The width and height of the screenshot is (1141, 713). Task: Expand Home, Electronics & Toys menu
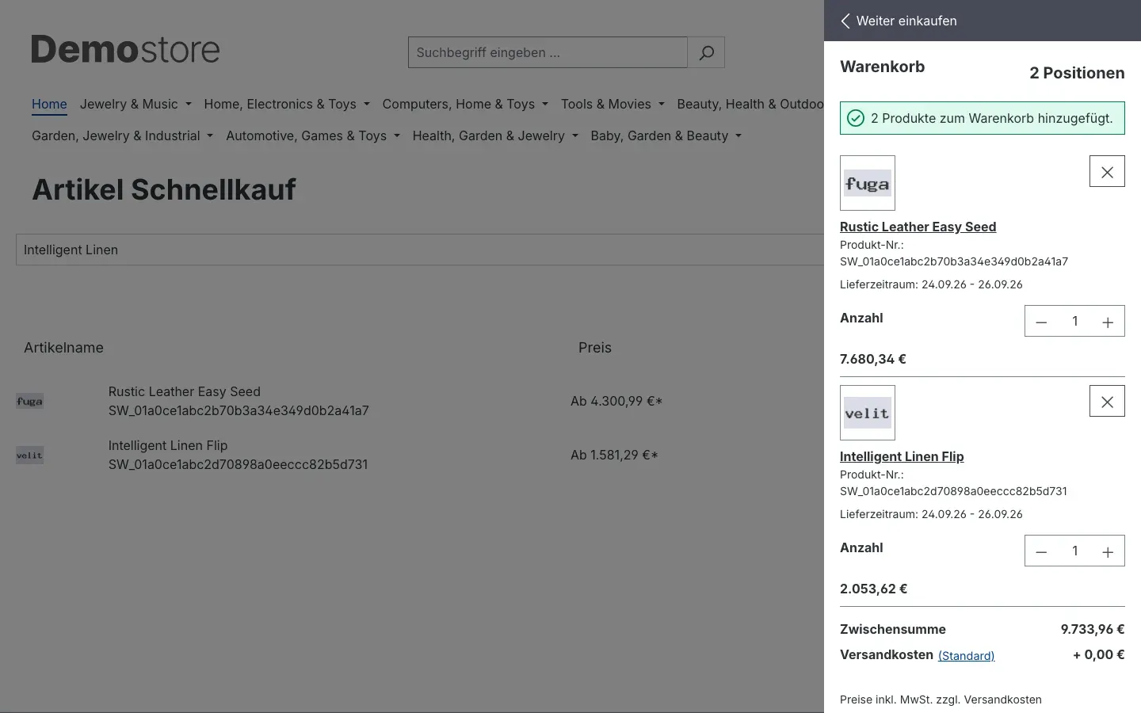287,104
